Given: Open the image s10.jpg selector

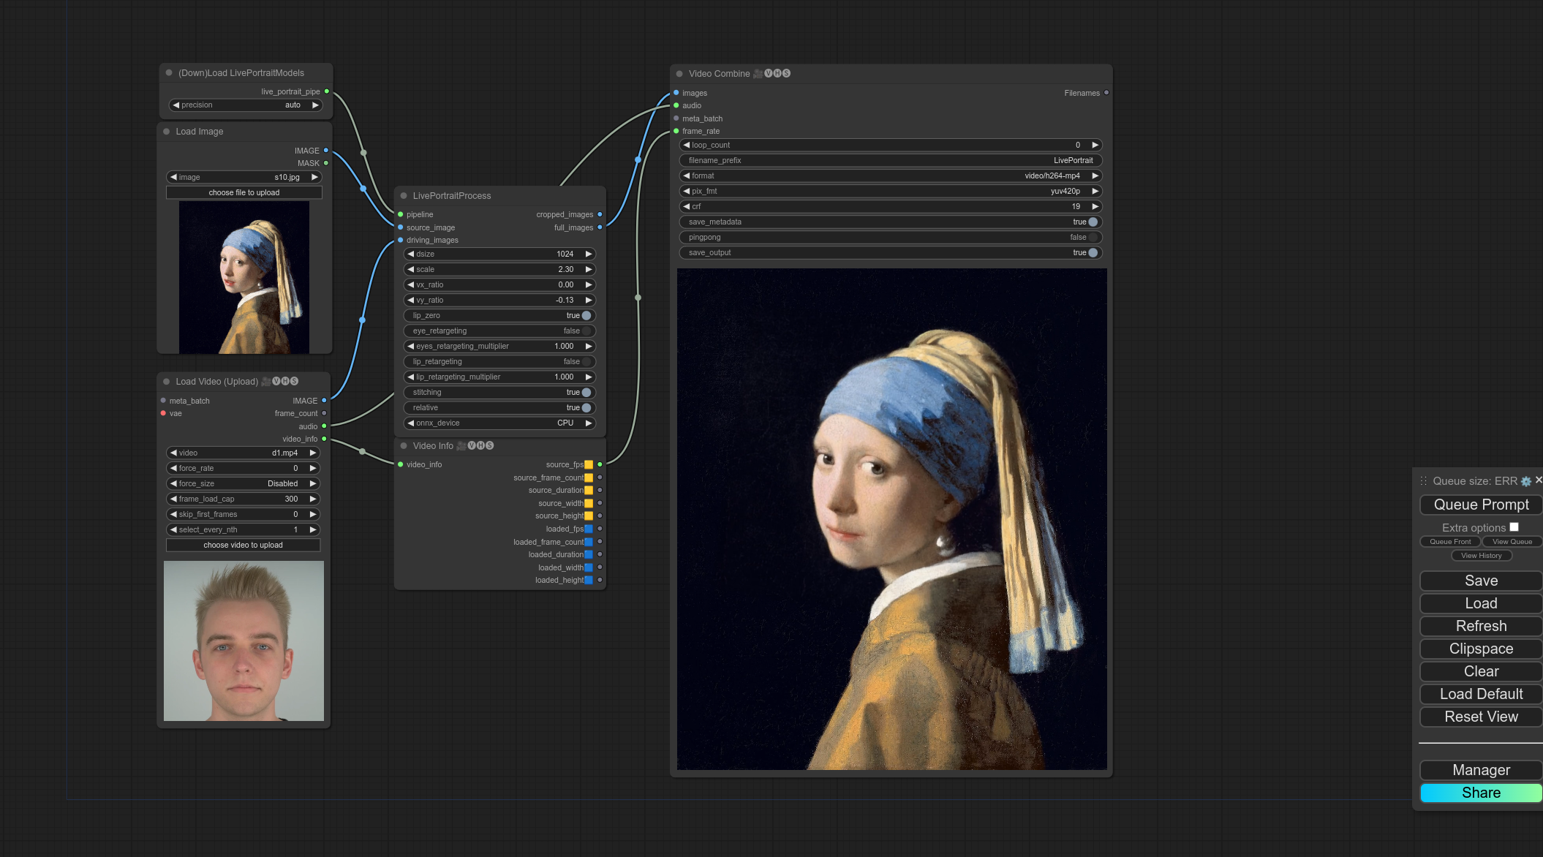Looking at the screenshot, I should click(x=244, y=177).
